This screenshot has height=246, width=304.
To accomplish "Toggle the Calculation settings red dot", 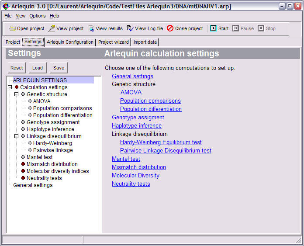I will (x=17, y=87).
